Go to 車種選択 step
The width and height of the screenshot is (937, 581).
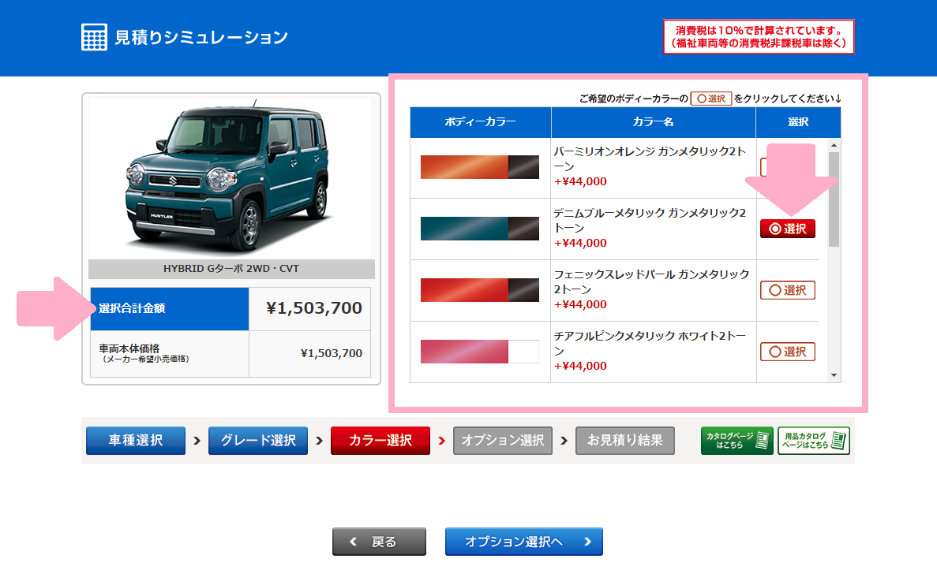(x=136, y=440)
